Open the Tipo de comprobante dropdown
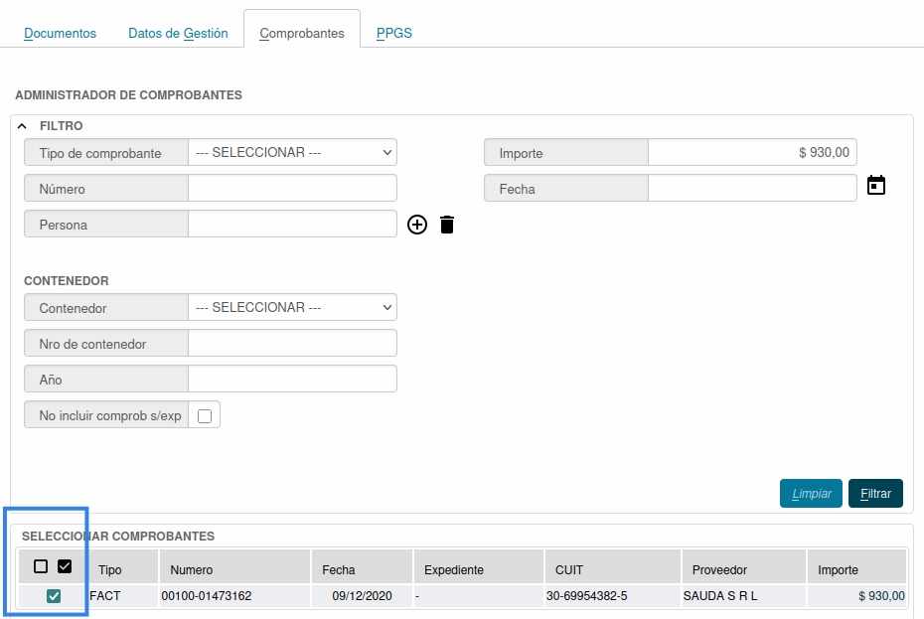This screenshot has width=924, height=619. point(292,153)
